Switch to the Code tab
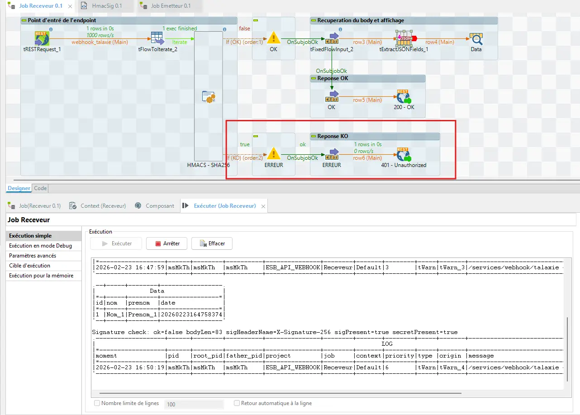The height and width of the screenshot is (415, 580). tap(40, 188)
